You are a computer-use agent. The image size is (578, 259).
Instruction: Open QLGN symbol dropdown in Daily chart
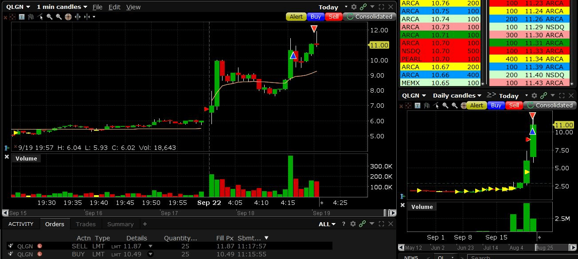(414, 96)
